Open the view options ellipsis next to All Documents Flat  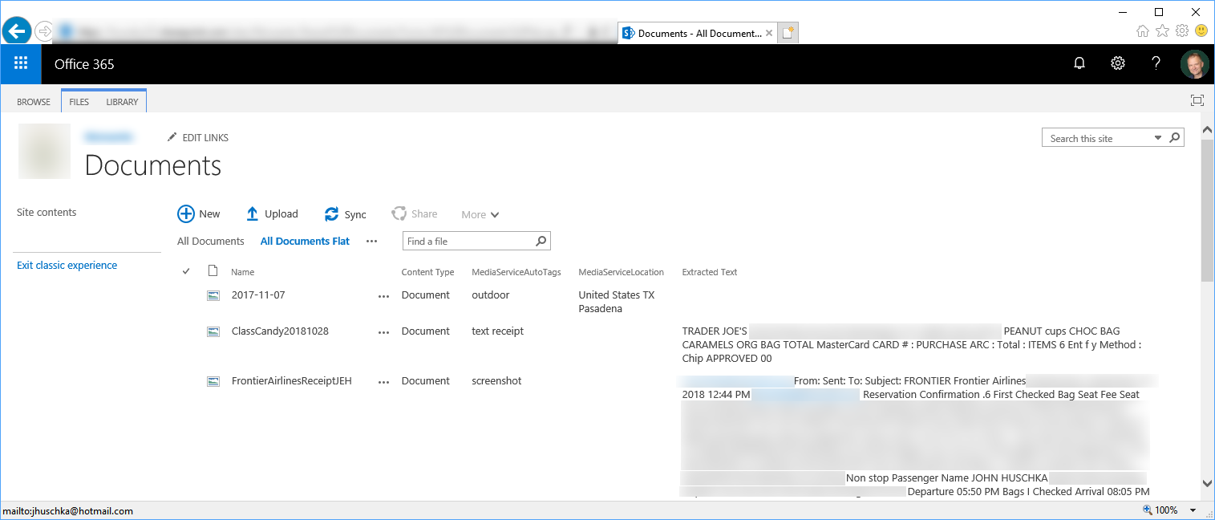click(371, 241)
